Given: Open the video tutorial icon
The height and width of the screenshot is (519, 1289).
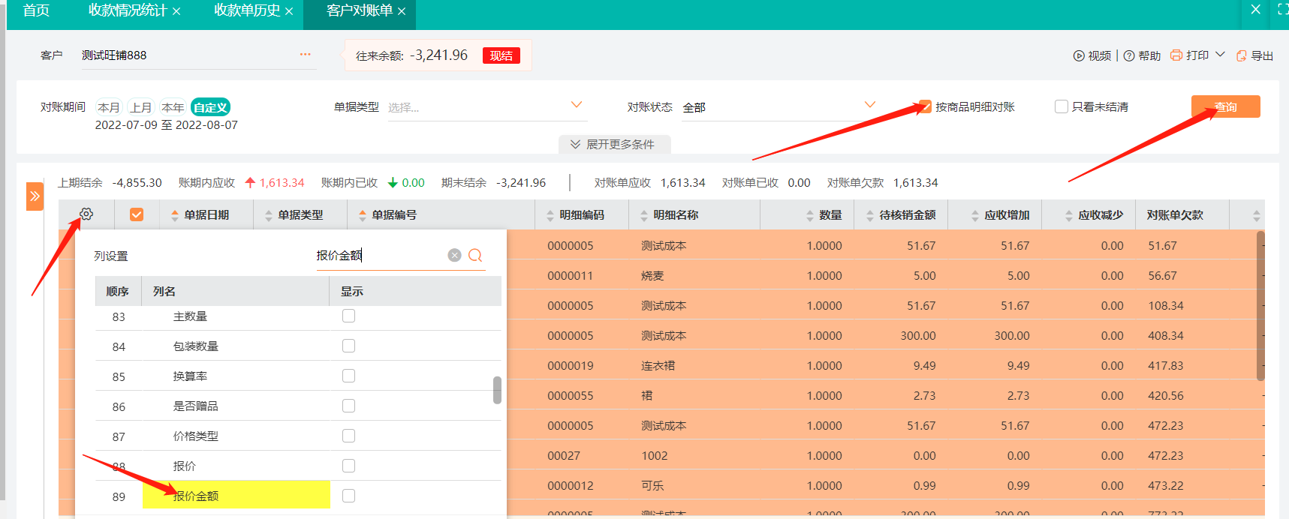Looking at the screenshot, I should click(1079, 56).
